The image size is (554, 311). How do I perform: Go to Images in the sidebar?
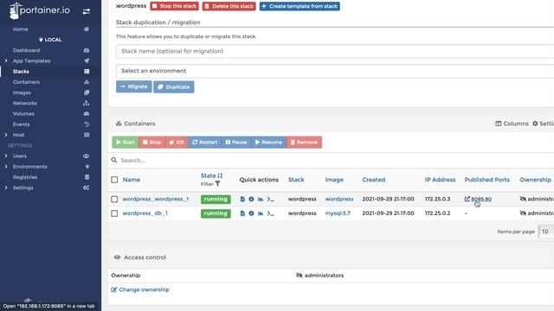pyautogui.click(x=22, y=92)
